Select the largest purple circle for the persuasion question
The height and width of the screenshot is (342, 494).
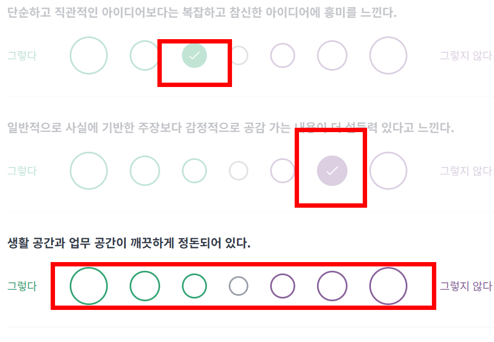click(388, 170)
